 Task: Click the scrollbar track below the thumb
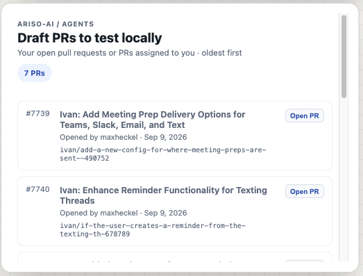click(x=344, y=179)
